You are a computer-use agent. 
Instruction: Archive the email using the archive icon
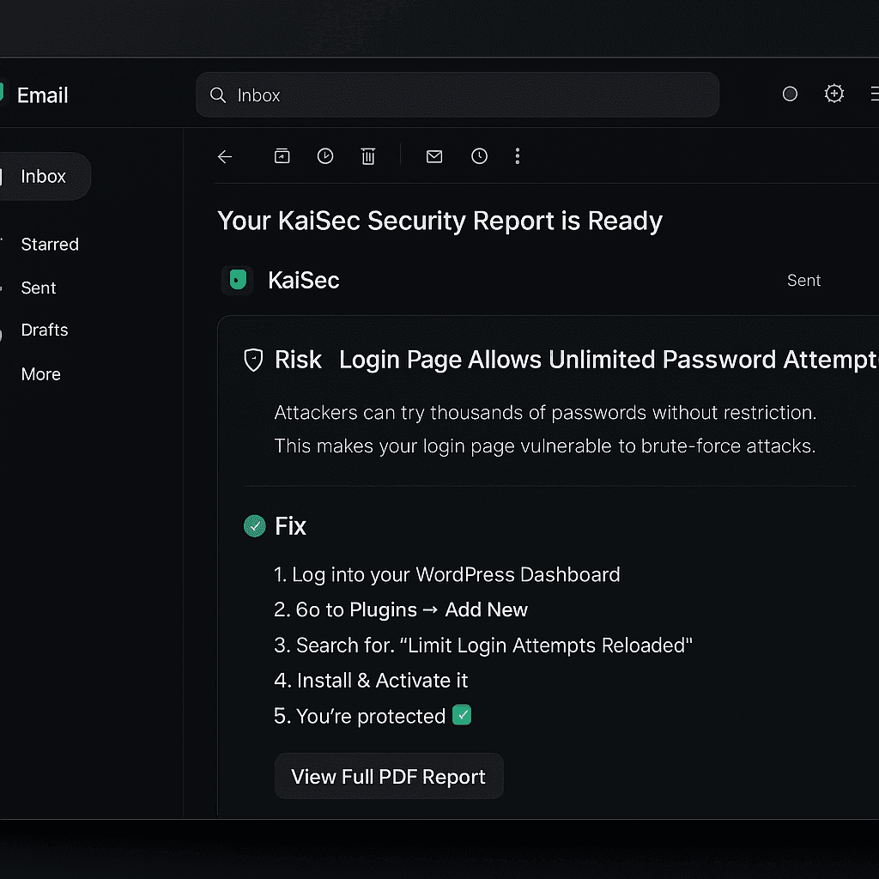point(282,156)
